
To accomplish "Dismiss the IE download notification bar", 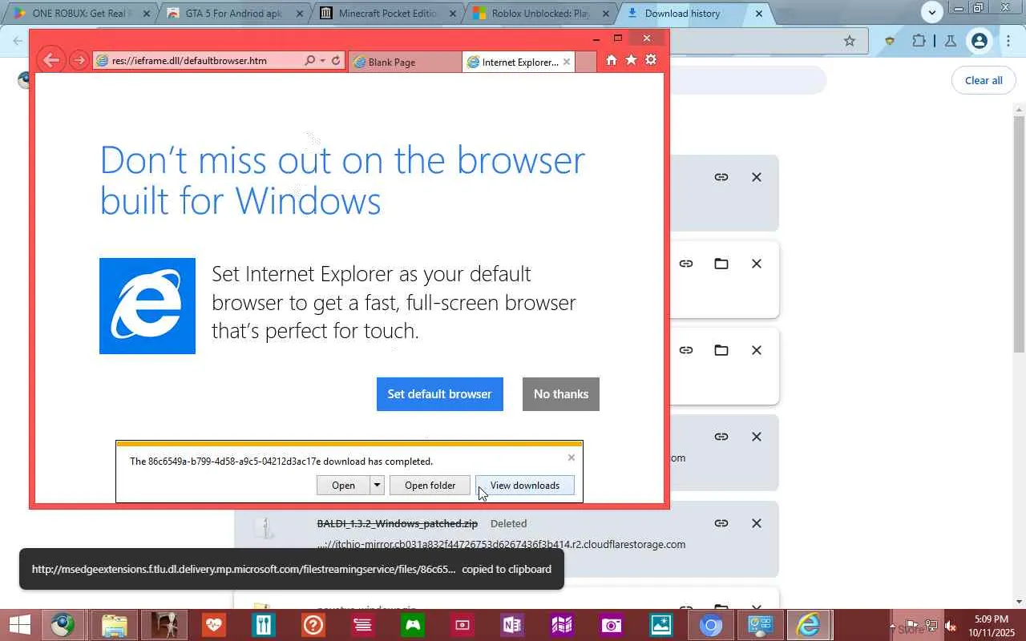I will pyautogui.click(x=571, y=458).
